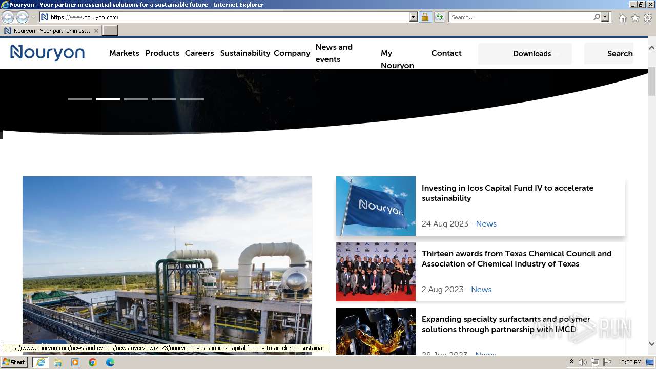Click the address bar URL field
The width and height of the screenshot is (656, 369).
(224, 17)
